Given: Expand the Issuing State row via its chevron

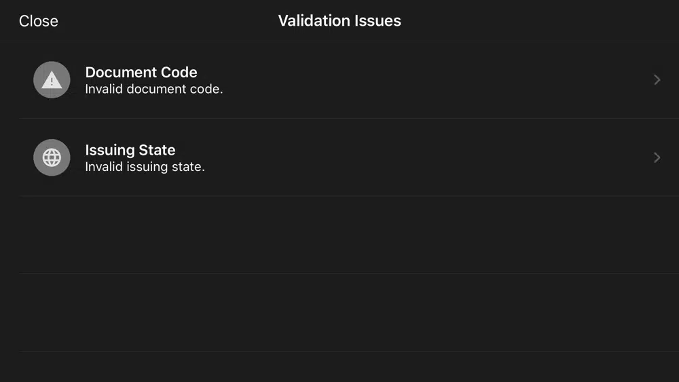Looking at the screenshot, I should (657, 157).
